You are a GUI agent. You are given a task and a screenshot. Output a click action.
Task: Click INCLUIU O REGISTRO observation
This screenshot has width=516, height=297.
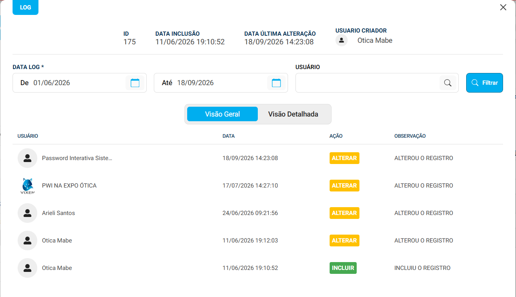(x=422, y=268)
